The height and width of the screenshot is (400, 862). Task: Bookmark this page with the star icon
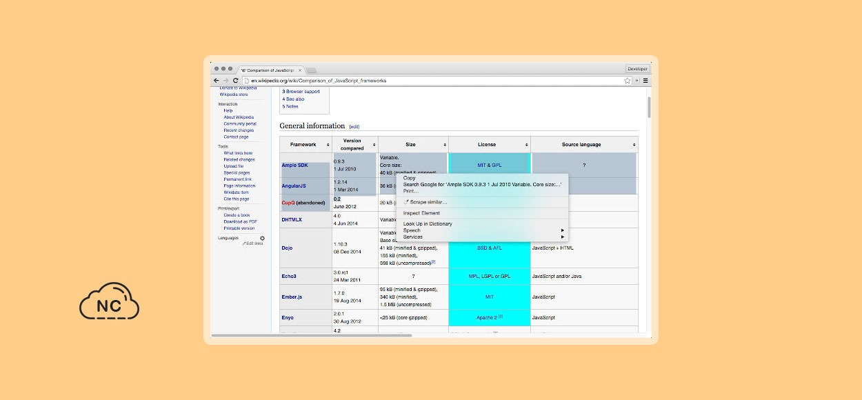(x=628, y=81)
